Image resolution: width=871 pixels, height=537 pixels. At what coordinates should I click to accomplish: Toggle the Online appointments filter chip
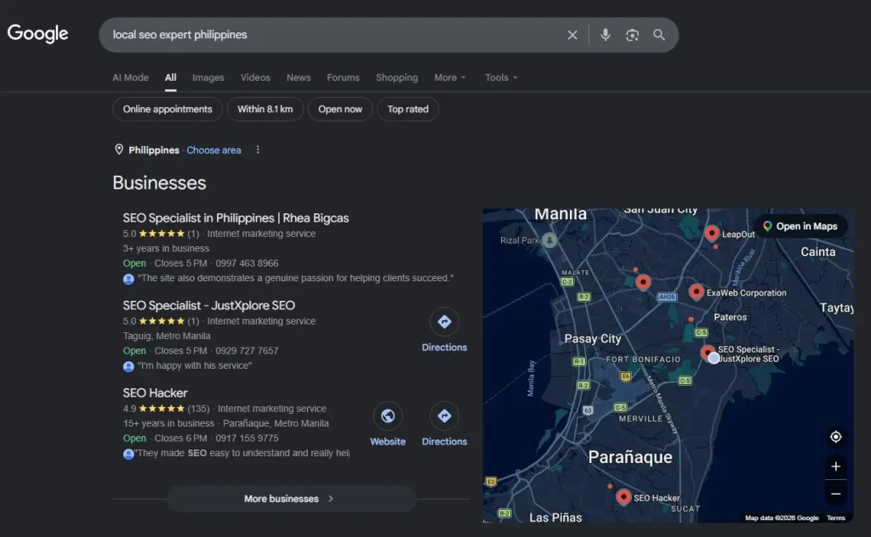pos(168,110)
